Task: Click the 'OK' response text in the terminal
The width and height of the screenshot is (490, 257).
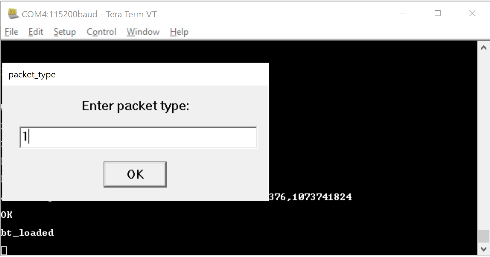Action: click(x=7, y=214)
